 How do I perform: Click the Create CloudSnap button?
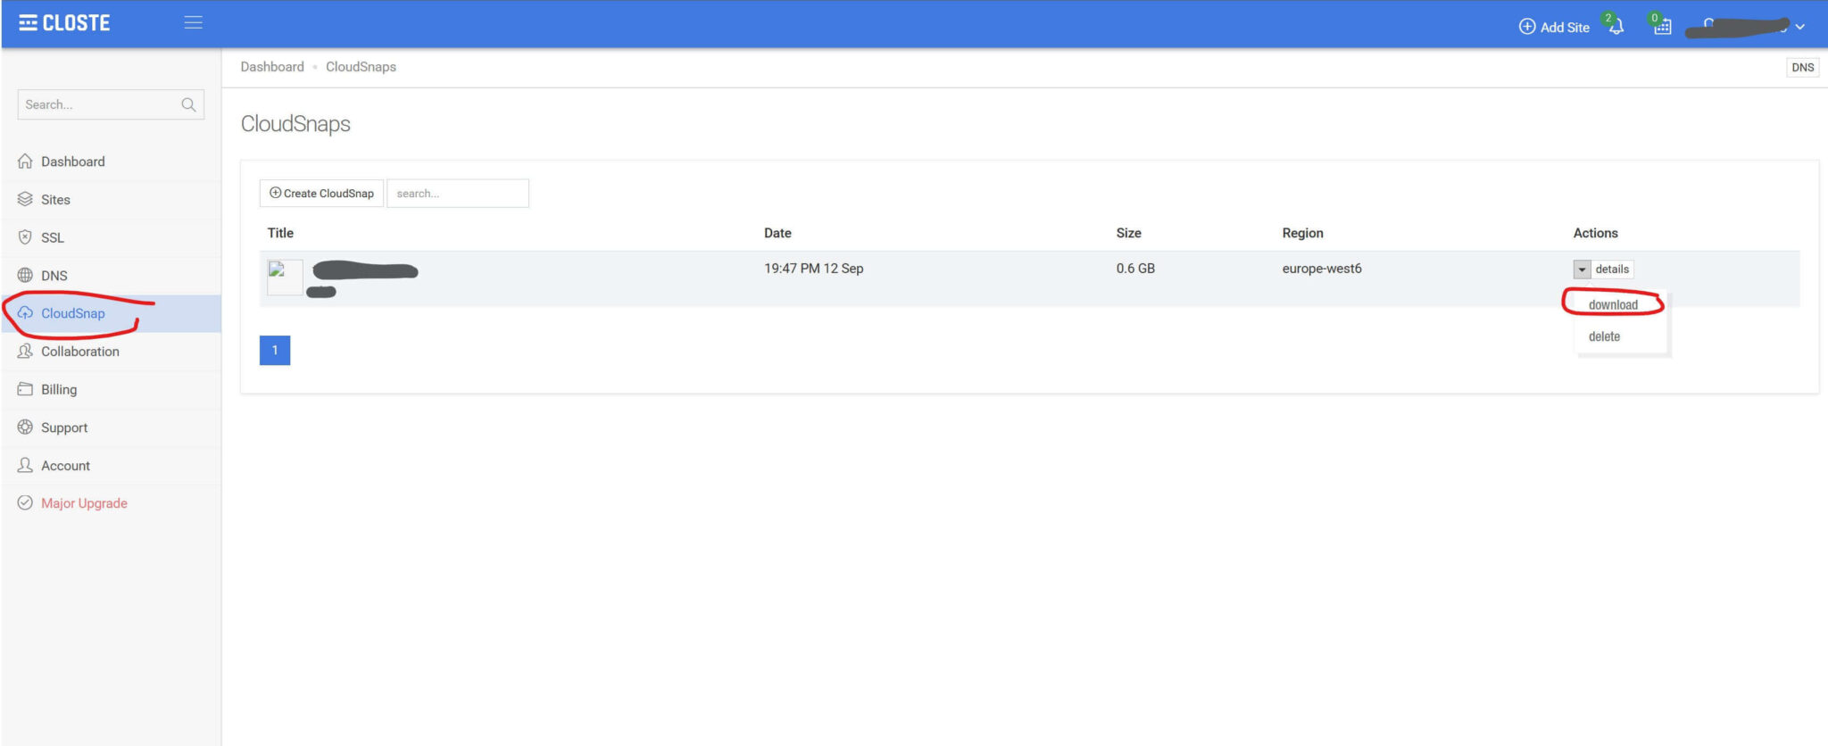[321, 194]
